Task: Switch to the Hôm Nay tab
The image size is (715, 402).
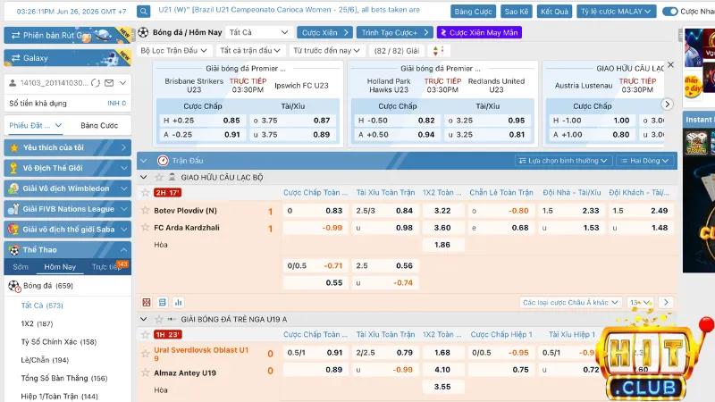Action: coord(60,266)
